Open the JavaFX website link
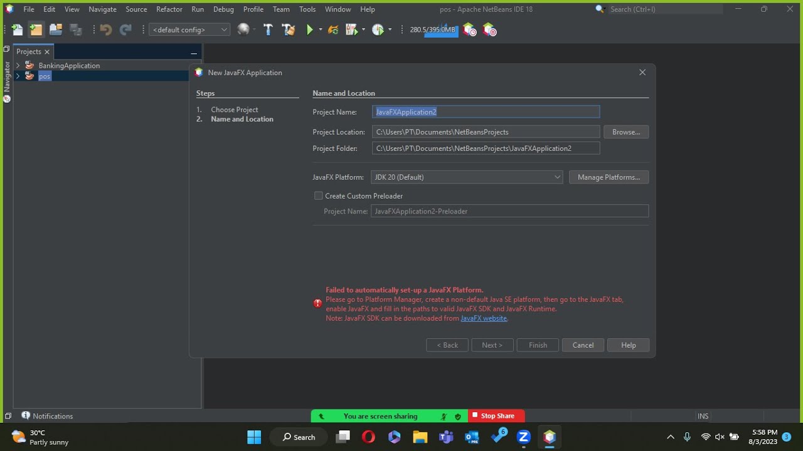Viewport: 803px width, 451px height. point(484,318)
